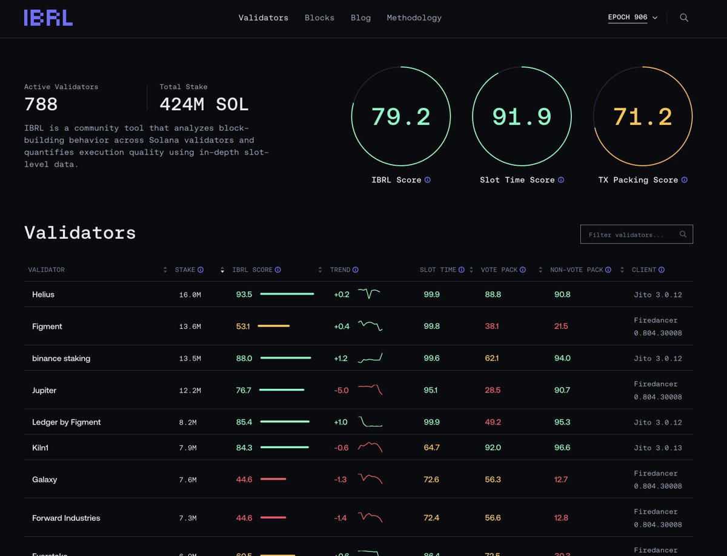The image size is (727, 556).
Task: Click the IBRL SCORE column header info icon
Action: pyautogui.click(x=278, y=270)
